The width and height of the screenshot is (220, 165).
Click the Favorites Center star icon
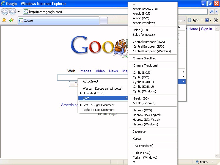(4, 20)
